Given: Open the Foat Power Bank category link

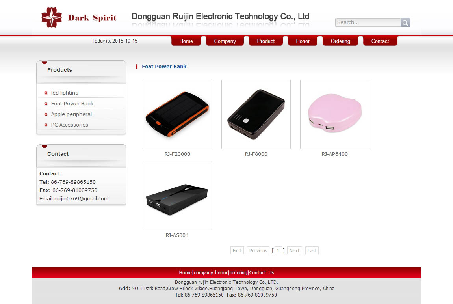Looking at the screenshot, I should coord(72,104).
